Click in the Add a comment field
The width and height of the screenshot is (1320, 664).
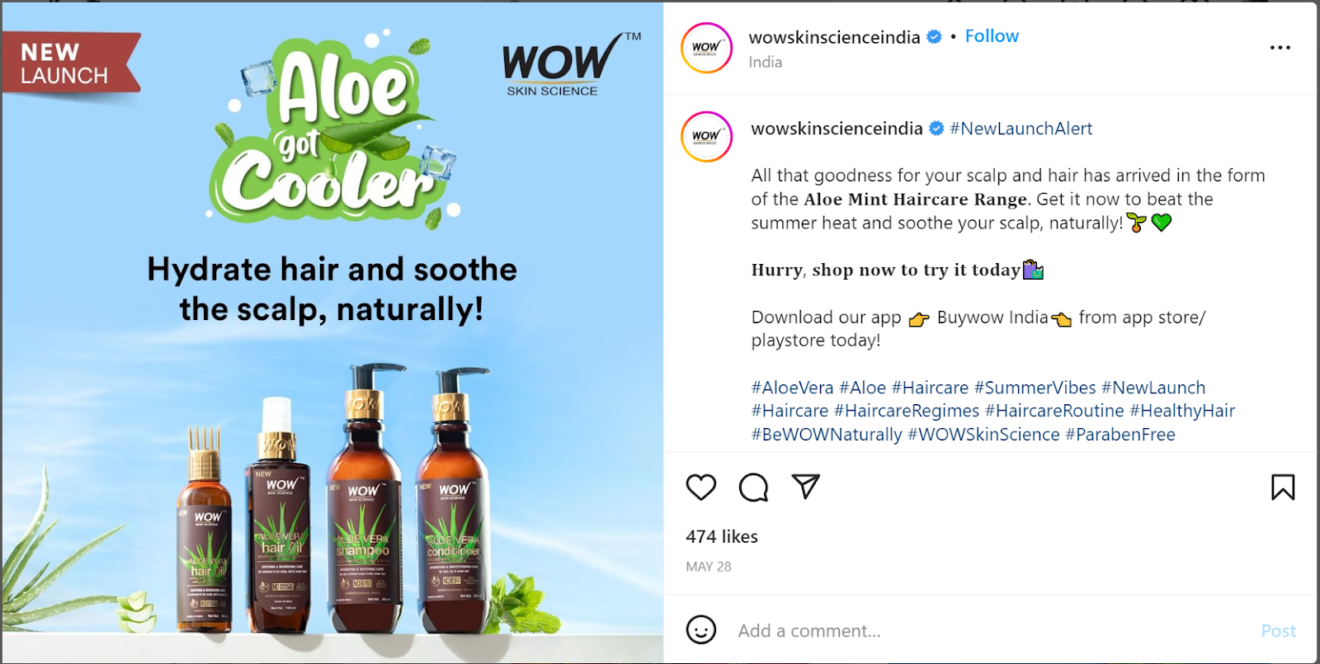(x=990, y=631)
